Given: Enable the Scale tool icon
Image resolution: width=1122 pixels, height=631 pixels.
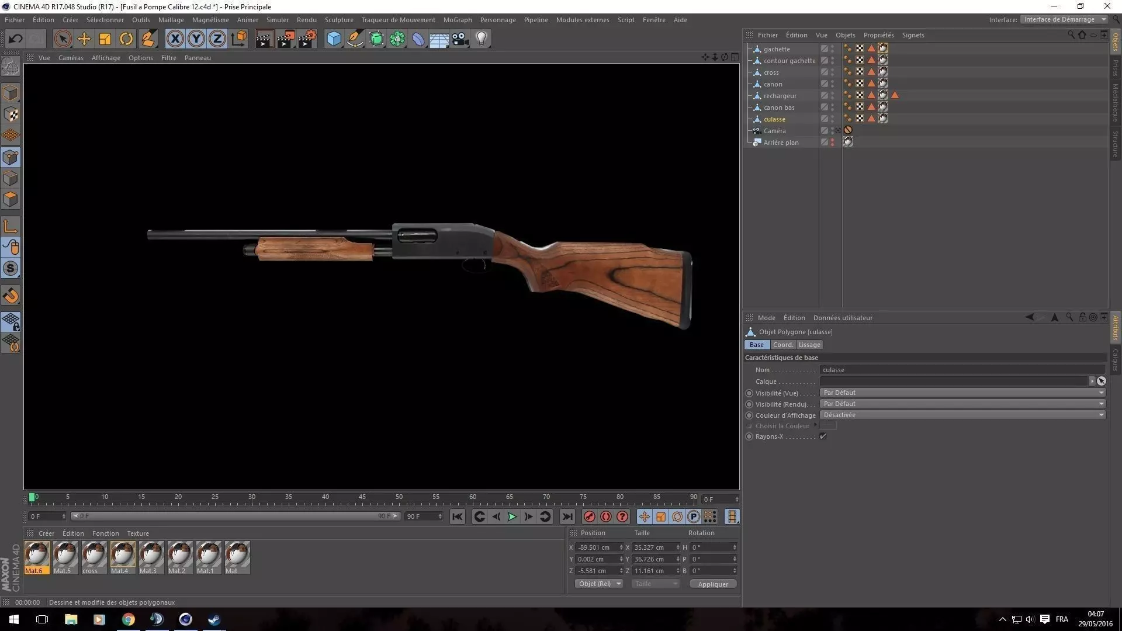Looking at the screenshot, I should pos(105,39).
